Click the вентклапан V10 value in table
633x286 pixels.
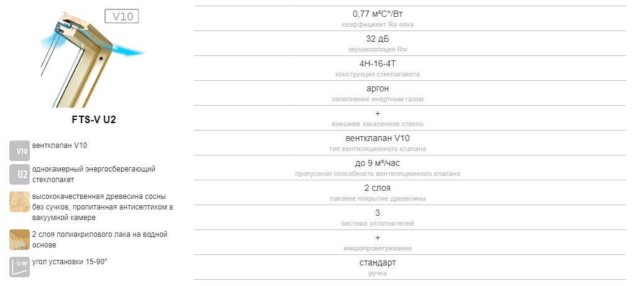coord(378,139)
